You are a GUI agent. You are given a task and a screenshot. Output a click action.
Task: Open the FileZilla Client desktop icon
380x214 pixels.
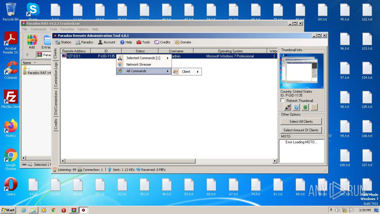tap(11, 99)
